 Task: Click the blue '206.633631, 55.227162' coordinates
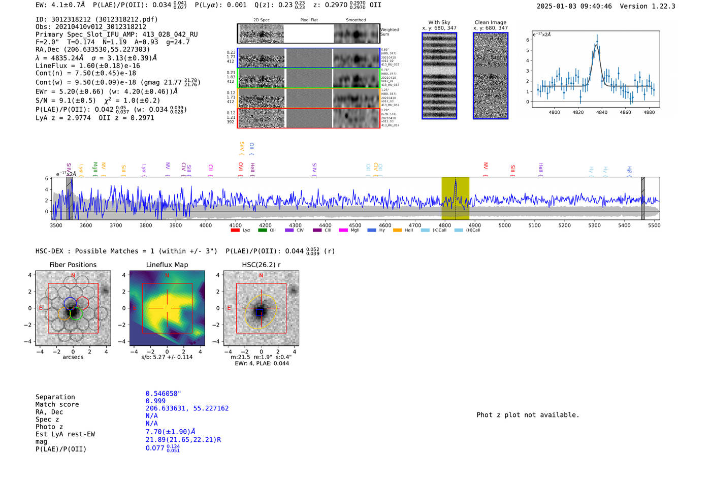(187, 408)
